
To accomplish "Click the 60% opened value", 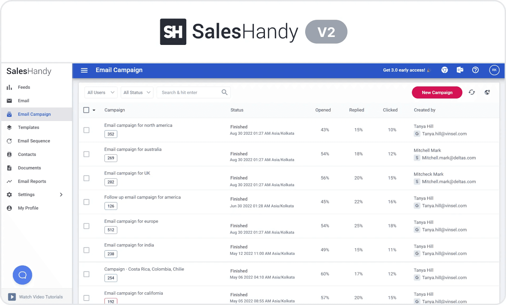I will [325, 274].
